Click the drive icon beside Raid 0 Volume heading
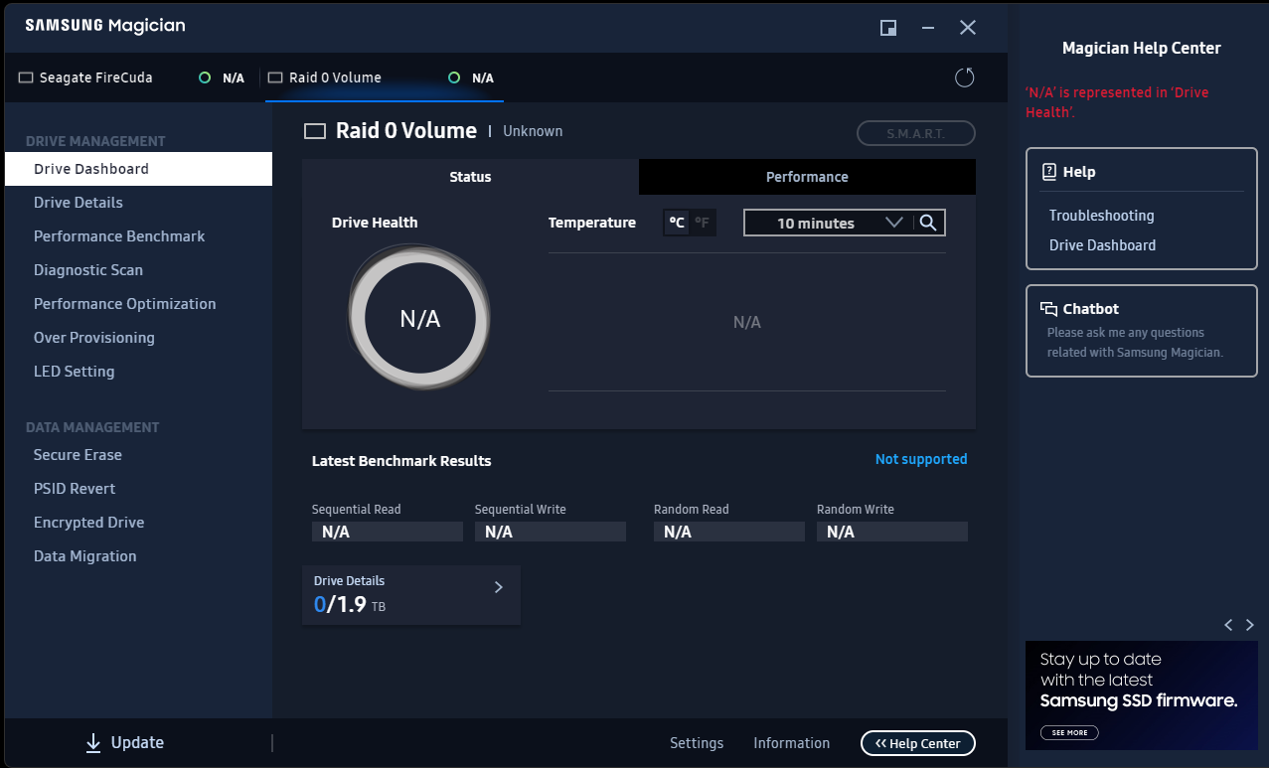 [x=315, y=131]
